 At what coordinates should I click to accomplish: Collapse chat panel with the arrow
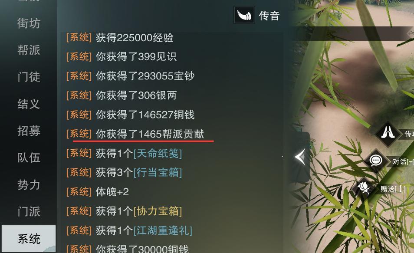pyautogui.click(x=300, y=157)
